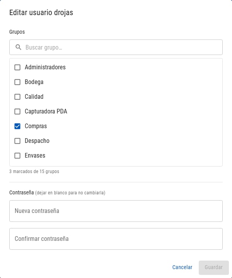Click the magnifier search icon

(18, 47)
